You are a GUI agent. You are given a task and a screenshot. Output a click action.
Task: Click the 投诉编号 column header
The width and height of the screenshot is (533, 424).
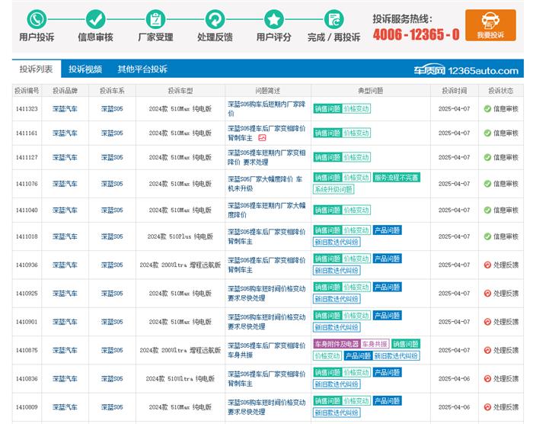(27, 91)
